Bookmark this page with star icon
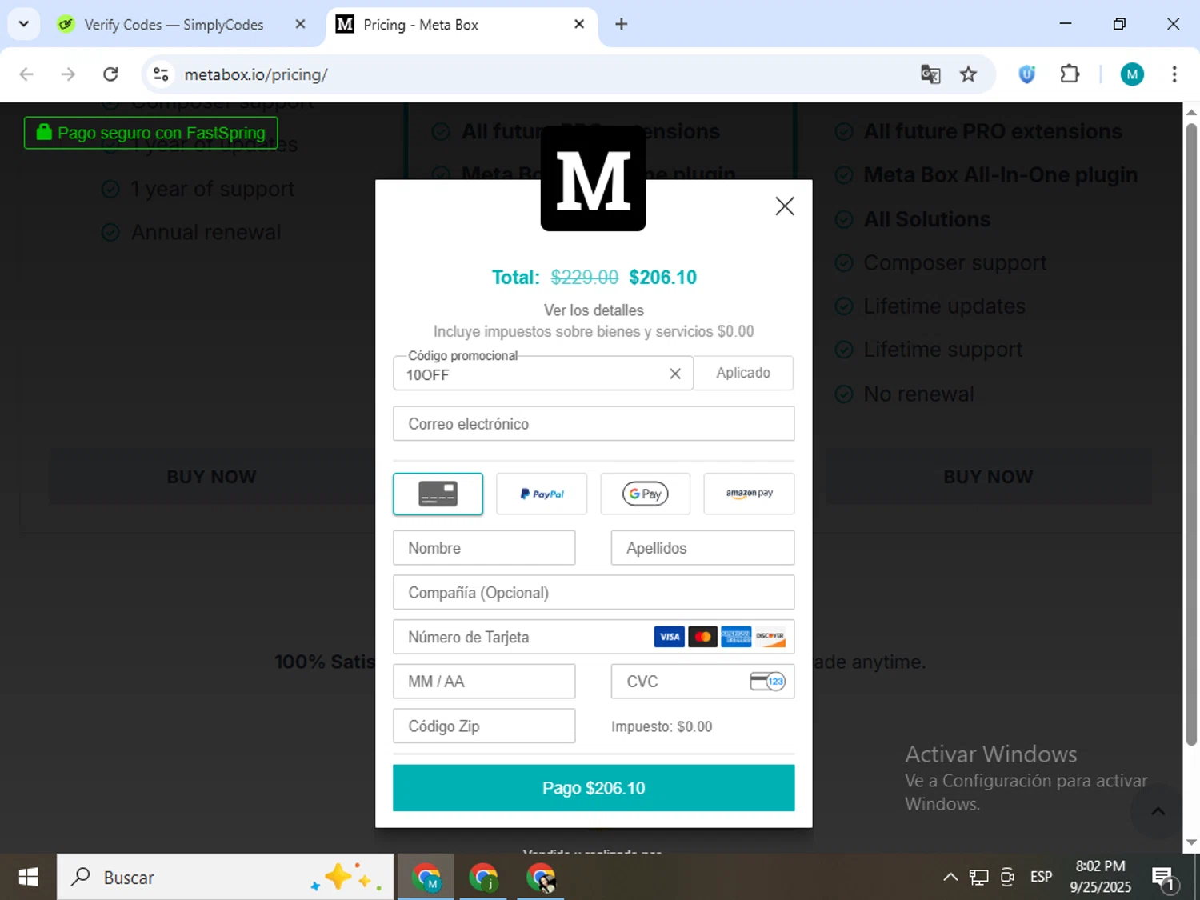This screenshot has height=900, width=1200. click(x=969, y=74)
